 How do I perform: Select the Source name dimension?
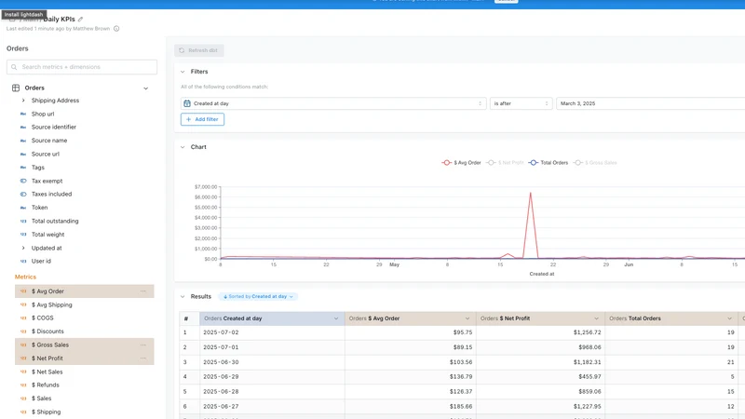pyautogui.click(x=49, y=141)
